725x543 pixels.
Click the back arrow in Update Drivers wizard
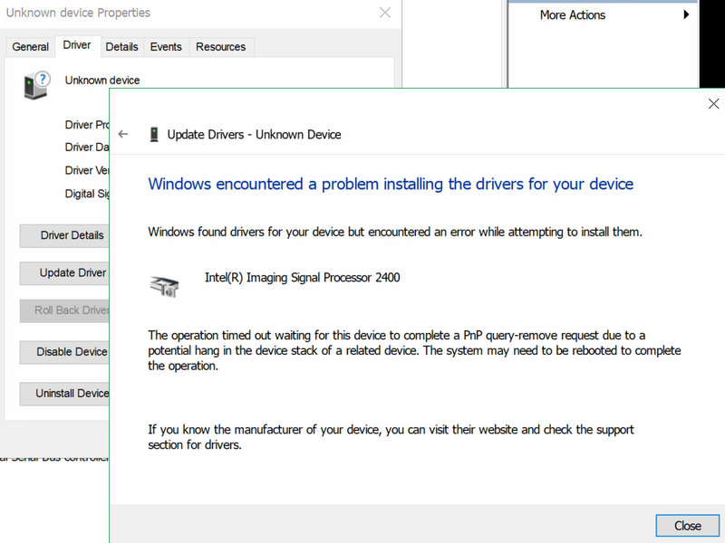[123, 134]
